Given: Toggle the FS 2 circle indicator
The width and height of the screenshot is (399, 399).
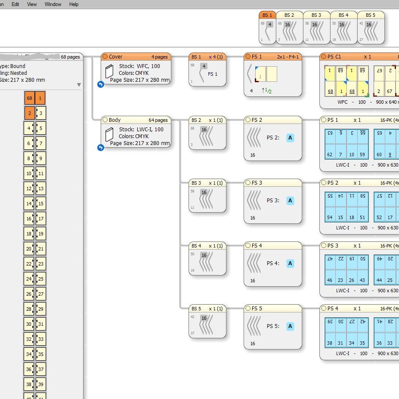Looking at the screenshot, I should point(247,120).
